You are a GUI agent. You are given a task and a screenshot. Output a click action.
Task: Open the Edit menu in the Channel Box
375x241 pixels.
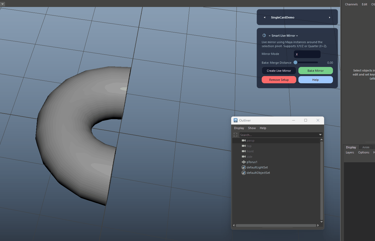coord(364,4)
